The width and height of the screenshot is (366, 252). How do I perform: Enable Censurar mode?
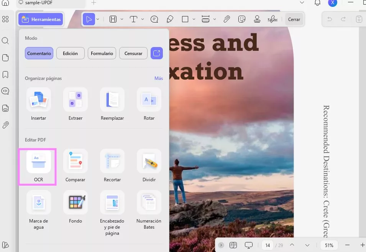click(x=133, y=54)
